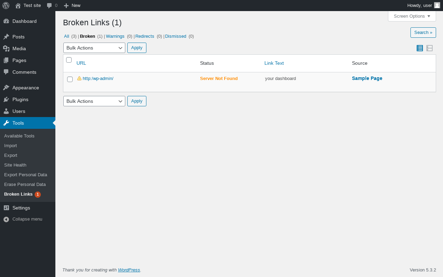
Task: Click the home icon beside Test site
Action: 18,6
